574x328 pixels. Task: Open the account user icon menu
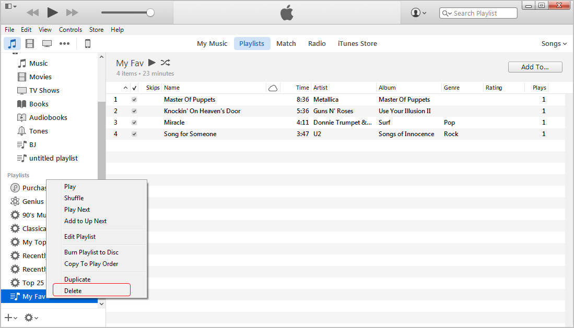click(418, 13)
